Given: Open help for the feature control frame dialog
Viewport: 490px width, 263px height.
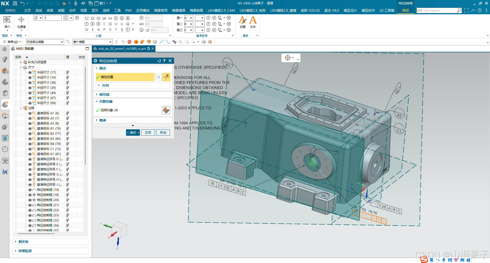Looking at the screenshot, I should click(164, 61).
